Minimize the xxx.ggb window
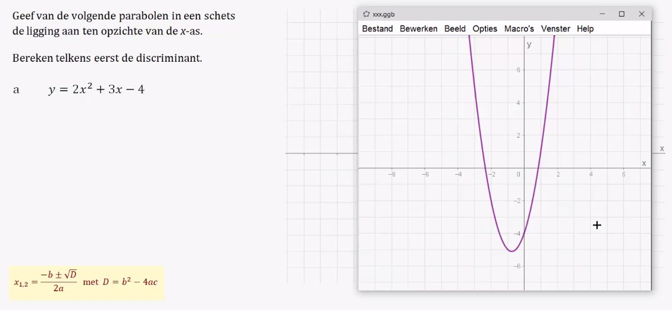 [602, 14]
